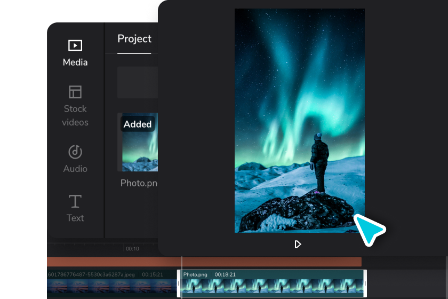
Task: Click the aurora preview image
Action: pos(299,121)
